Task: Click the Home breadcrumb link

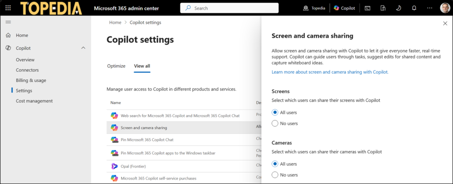Action: 115,22
